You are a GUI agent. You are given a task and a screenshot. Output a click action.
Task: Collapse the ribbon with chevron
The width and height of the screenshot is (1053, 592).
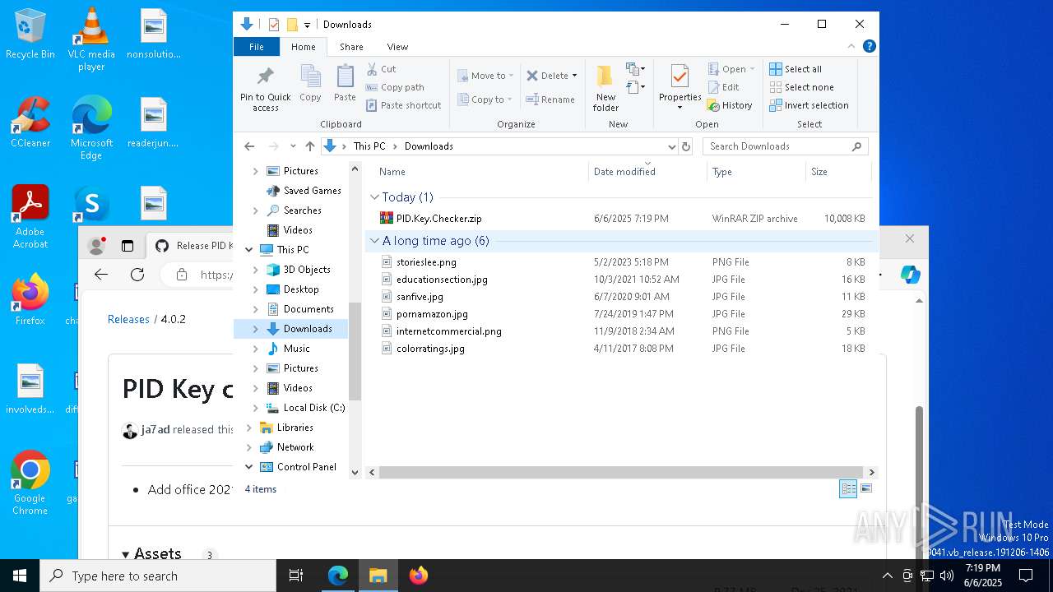tap(851, 47)
